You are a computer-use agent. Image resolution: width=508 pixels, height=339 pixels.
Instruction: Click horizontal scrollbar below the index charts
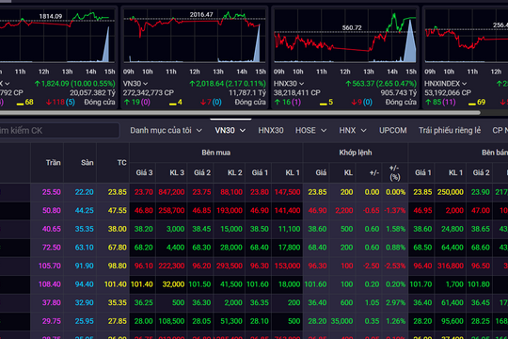(240, 113)
